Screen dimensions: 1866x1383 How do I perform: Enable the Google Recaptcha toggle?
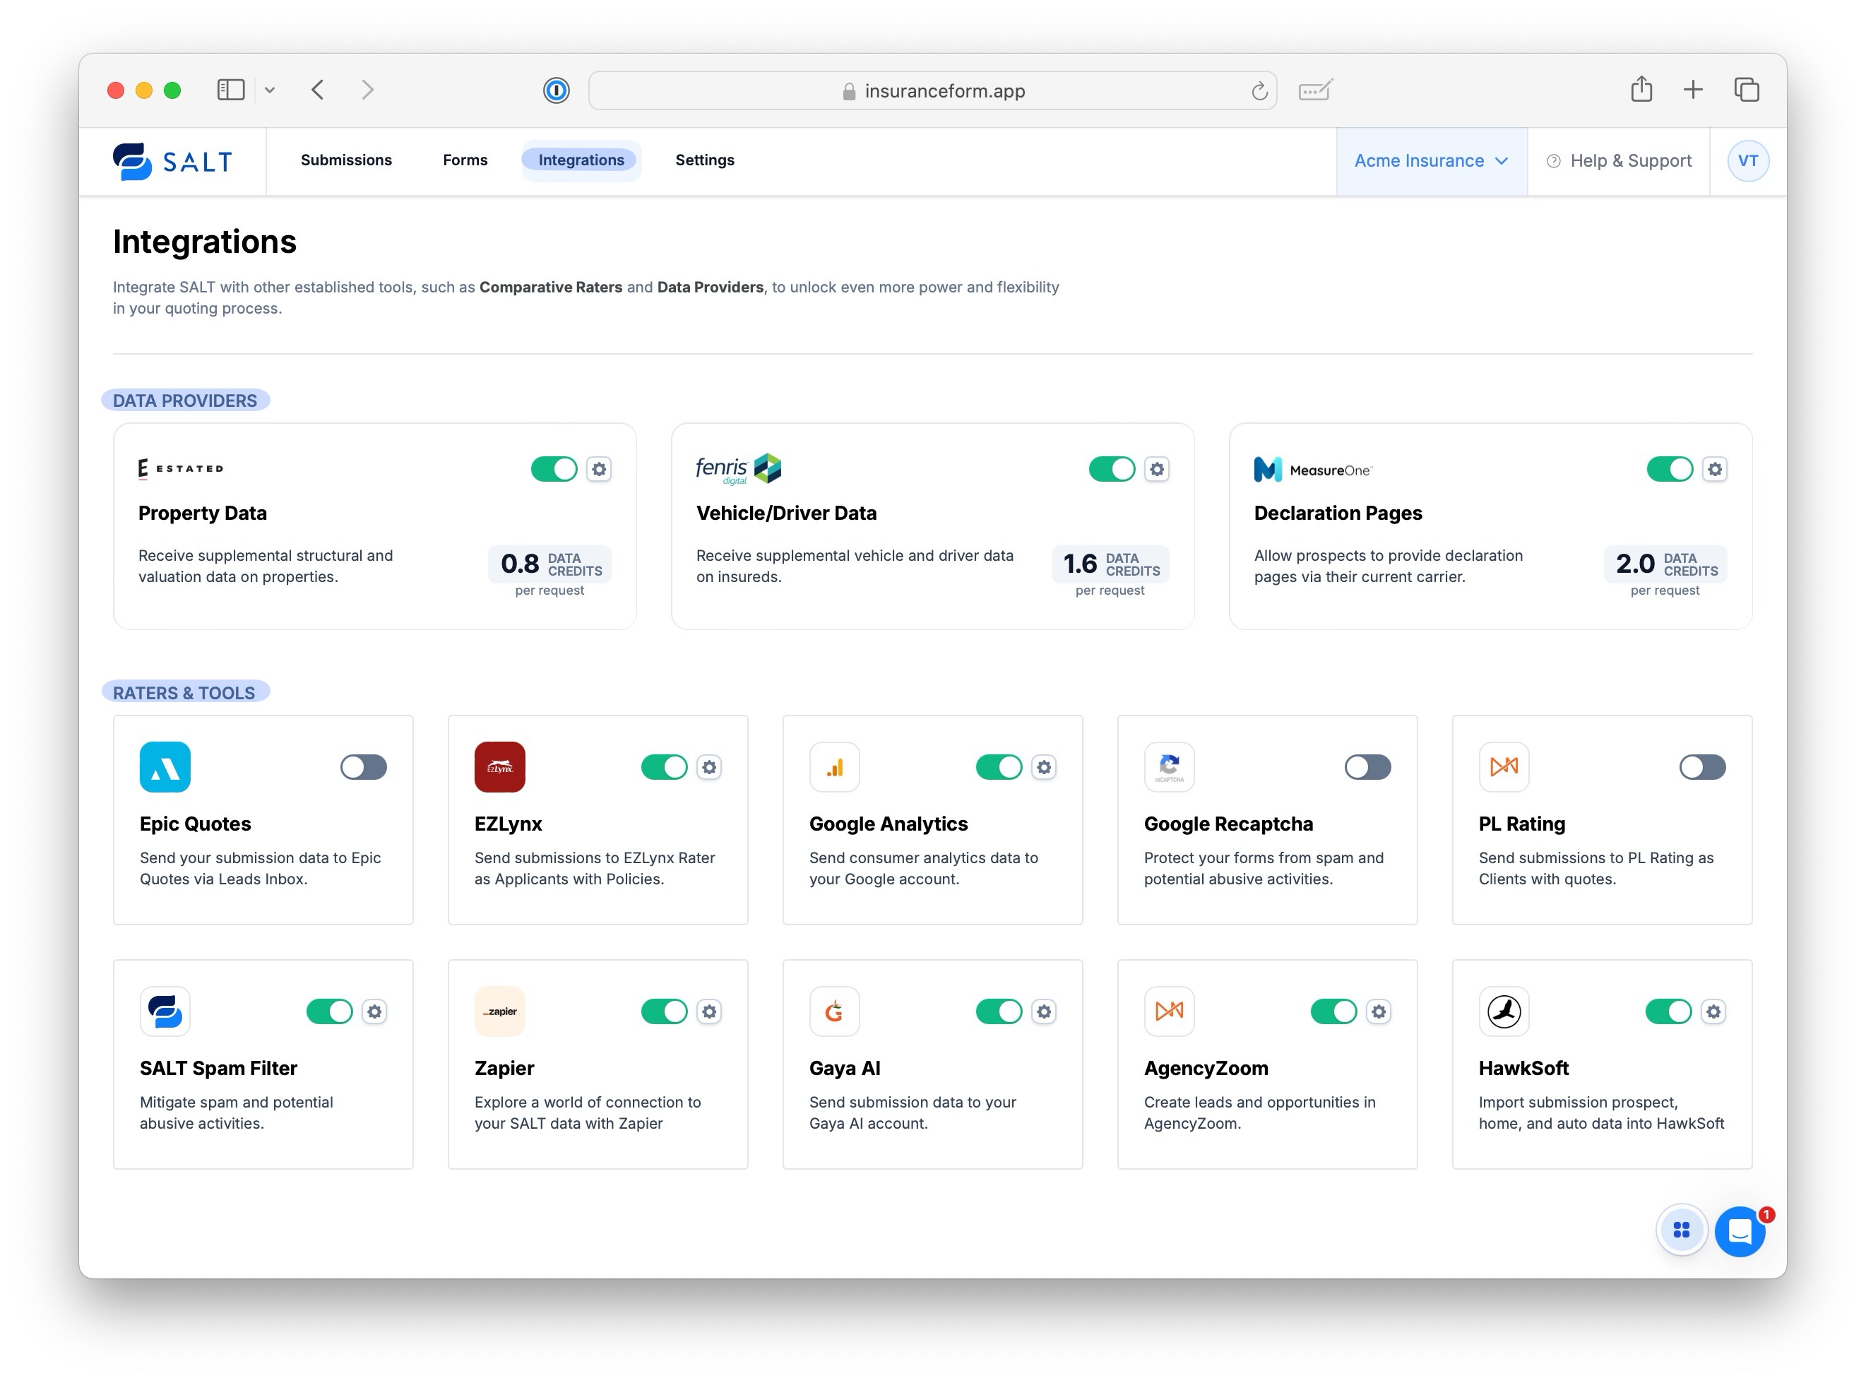pyautogui.click(x=1367, y=768)
